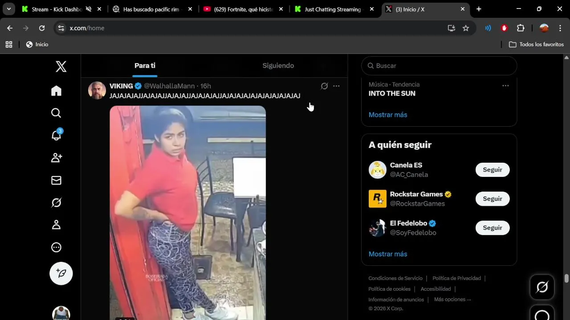Open Condiciones de Servicio link
570x320 pixels.
[395, 278]
